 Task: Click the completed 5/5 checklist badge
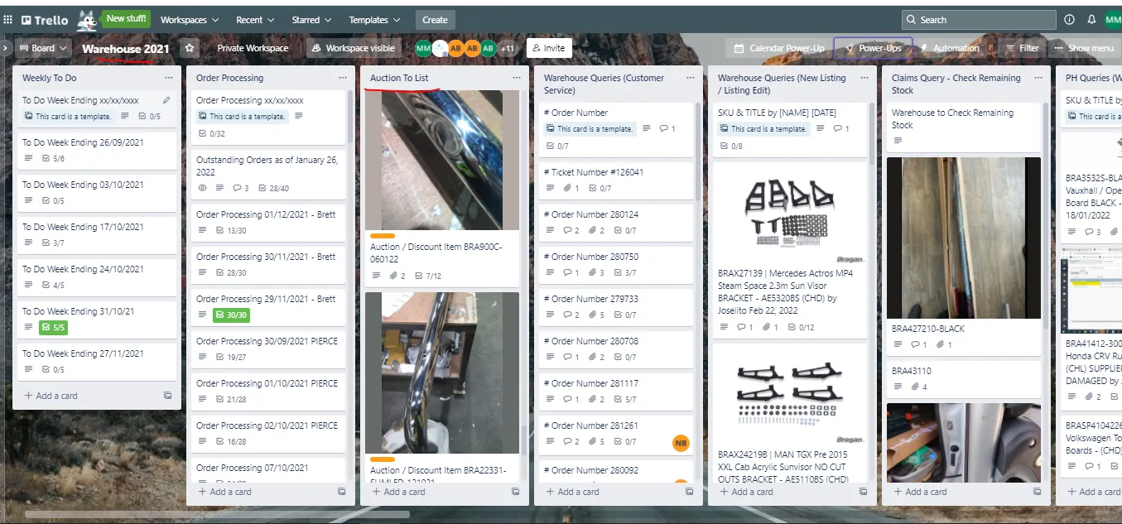click(x=54, y=328)
